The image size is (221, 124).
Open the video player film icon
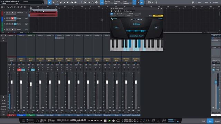point(156,2)
